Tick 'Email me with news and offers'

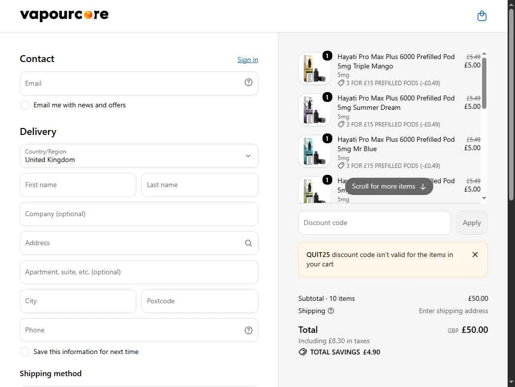pos(25,105)
